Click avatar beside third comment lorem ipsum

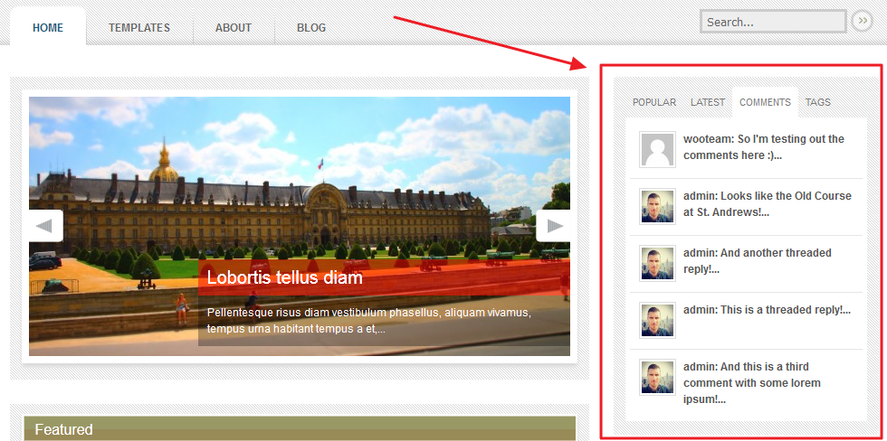tap(657, 377)
